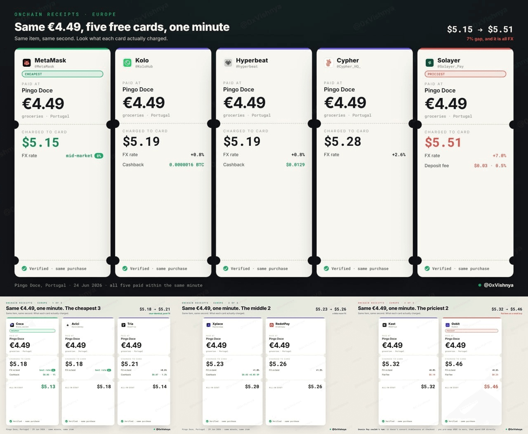Open The priciest 2 thumbnail panel
Viewport: 528px width, 434px height.
click(440, 365)
